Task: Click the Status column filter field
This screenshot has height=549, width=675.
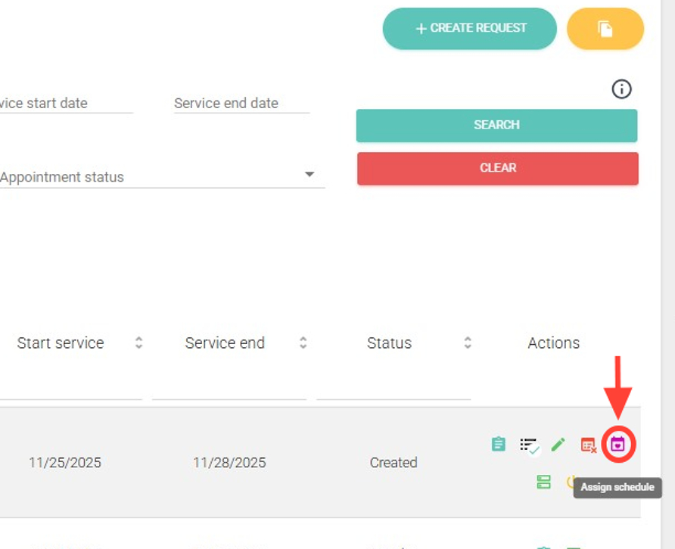Action: pos(393,387)
